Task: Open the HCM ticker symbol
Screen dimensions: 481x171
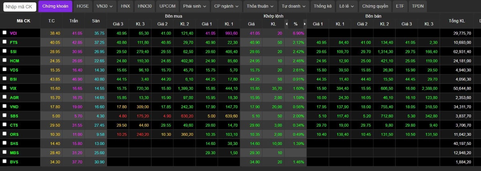Action: pyautogui.click(x=14, y=60)
